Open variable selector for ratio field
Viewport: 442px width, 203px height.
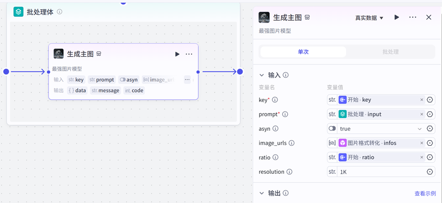(430, 157)
